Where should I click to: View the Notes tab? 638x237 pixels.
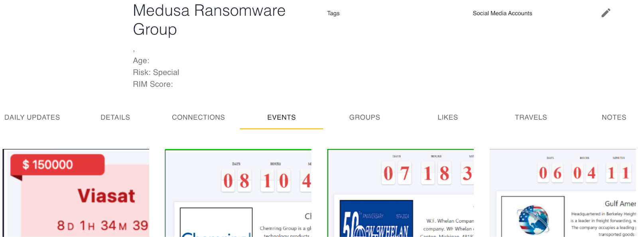point(614,118)
